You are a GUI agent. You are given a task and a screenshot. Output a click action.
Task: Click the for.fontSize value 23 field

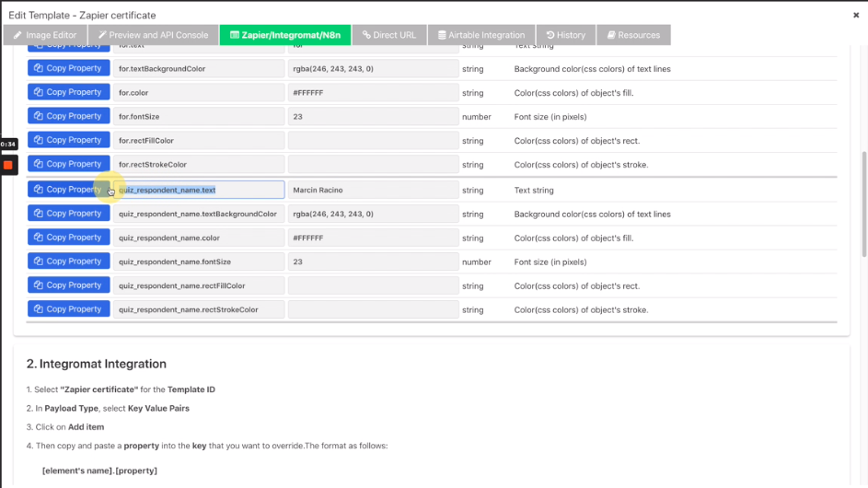(x=373, y=116)
